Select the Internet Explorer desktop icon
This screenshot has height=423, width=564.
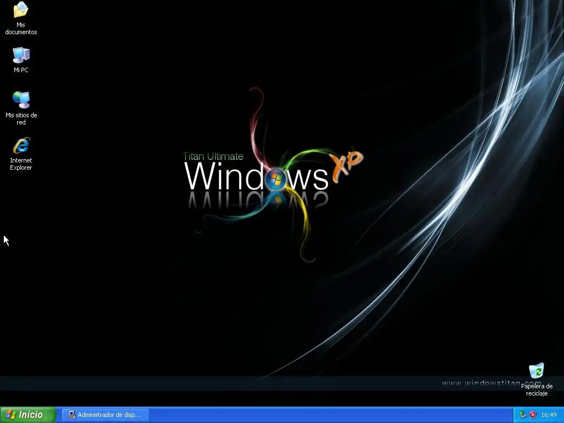click(x=21, y=154)
